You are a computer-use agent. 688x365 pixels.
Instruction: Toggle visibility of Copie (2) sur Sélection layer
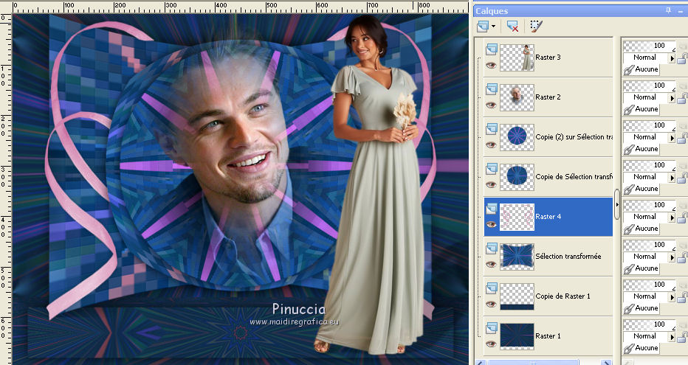(x=492, y=145)
